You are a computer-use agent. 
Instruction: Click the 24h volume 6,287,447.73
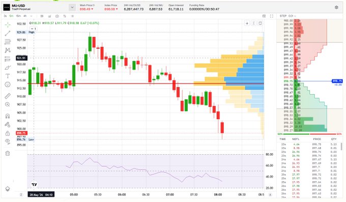tap(133, 9)
